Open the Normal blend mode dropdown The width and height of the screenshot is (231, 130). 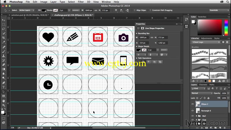[x=202, y=93]
